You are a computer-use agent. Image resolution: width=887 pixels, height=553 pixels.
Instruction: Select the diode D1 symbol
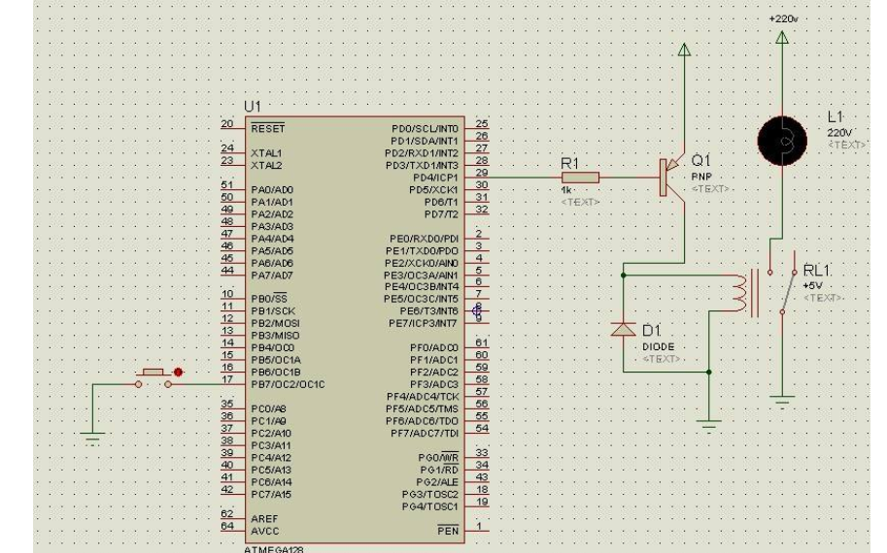coord(623,330)
